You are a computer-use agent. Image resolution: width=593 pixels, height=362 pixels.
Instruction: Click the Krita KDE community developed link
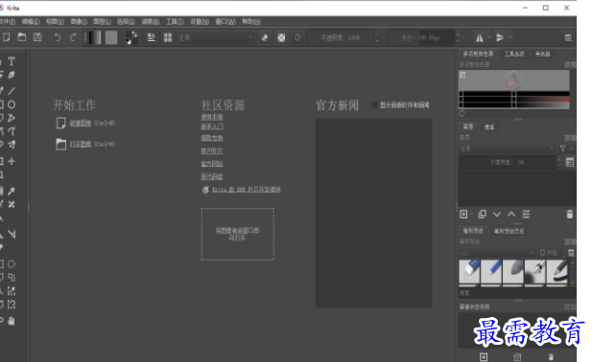click(x=247, y=189)
